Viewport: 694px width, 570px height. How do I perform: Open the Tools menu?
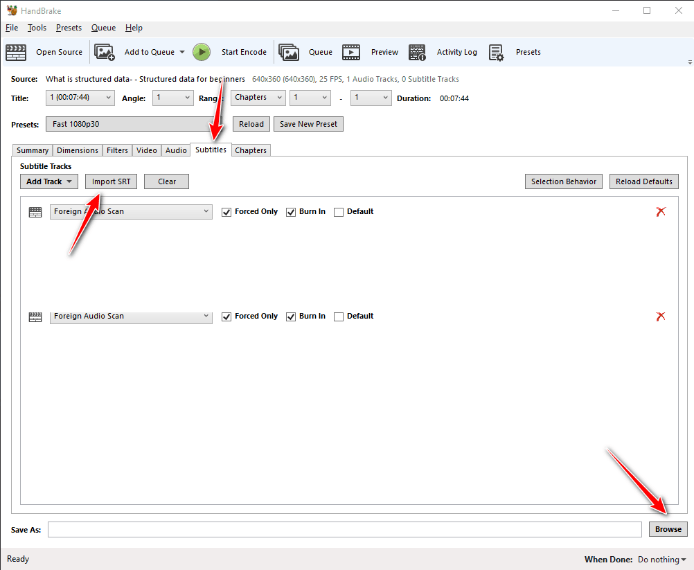(x=37, y=28)
